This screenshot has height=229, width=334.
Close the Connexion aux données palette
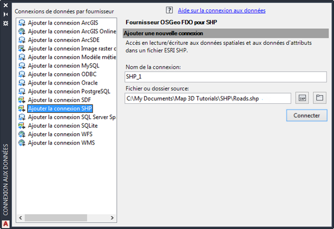coord(5,5)
